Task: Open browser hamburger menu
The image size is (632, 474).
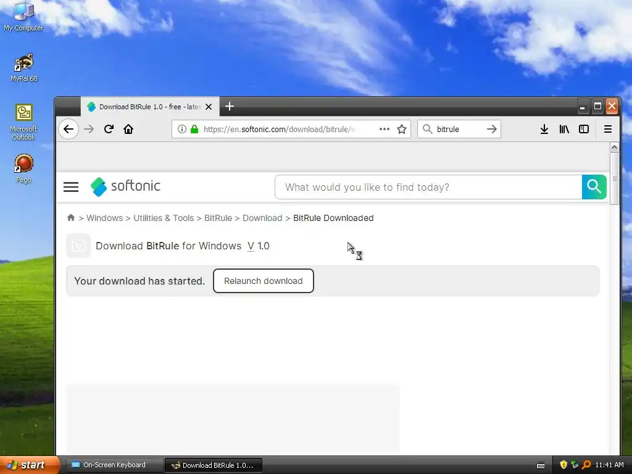Action: pyautogui.click(x=608, y=129)
